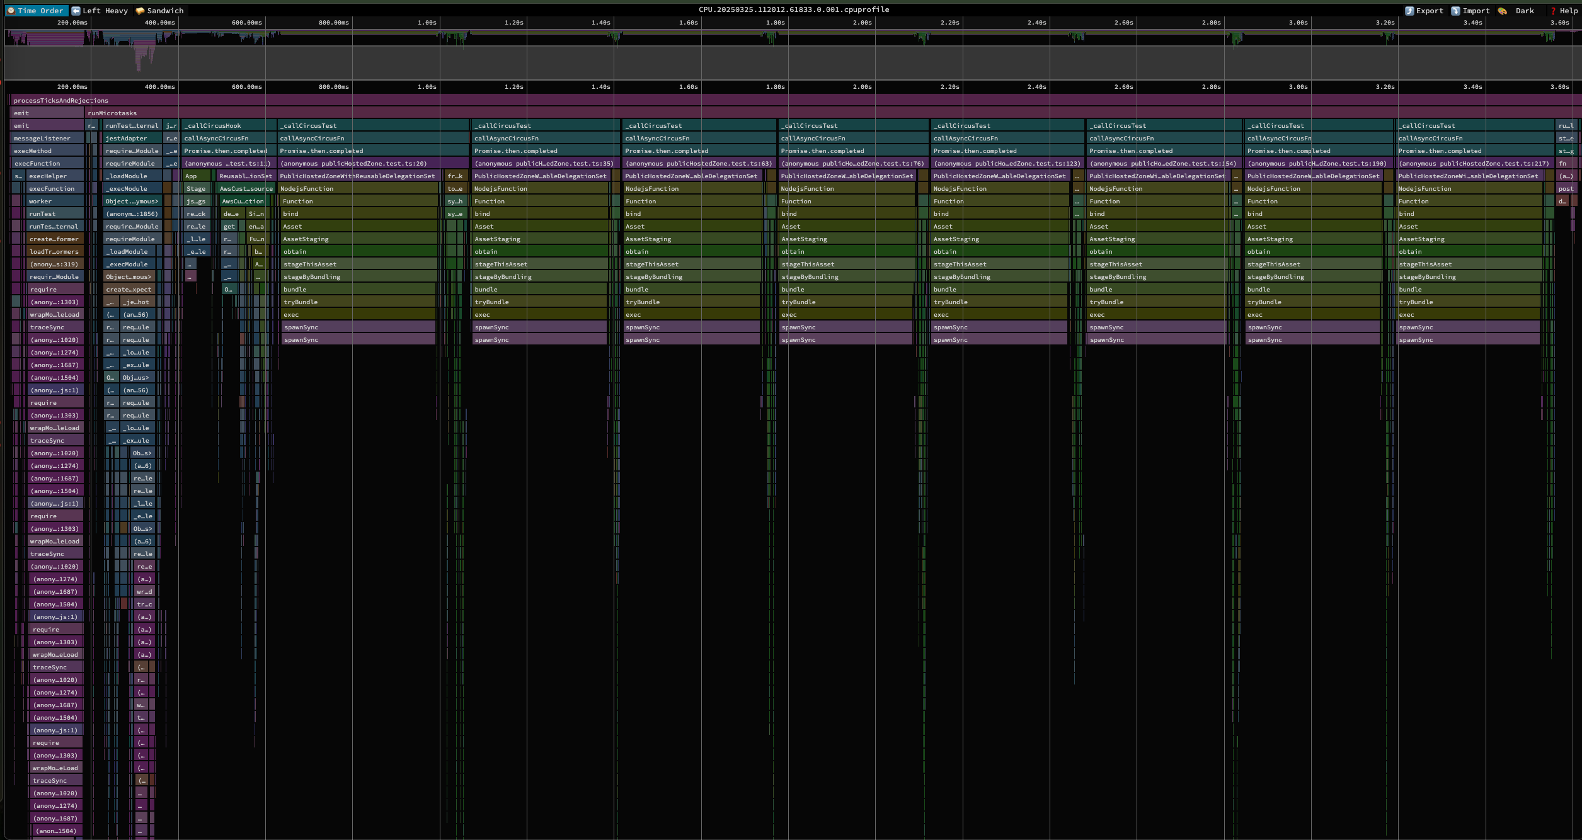The height and width of the screenshot is (840, 1582).
Task: Click the Import button label
Action: pos(1476,11)
